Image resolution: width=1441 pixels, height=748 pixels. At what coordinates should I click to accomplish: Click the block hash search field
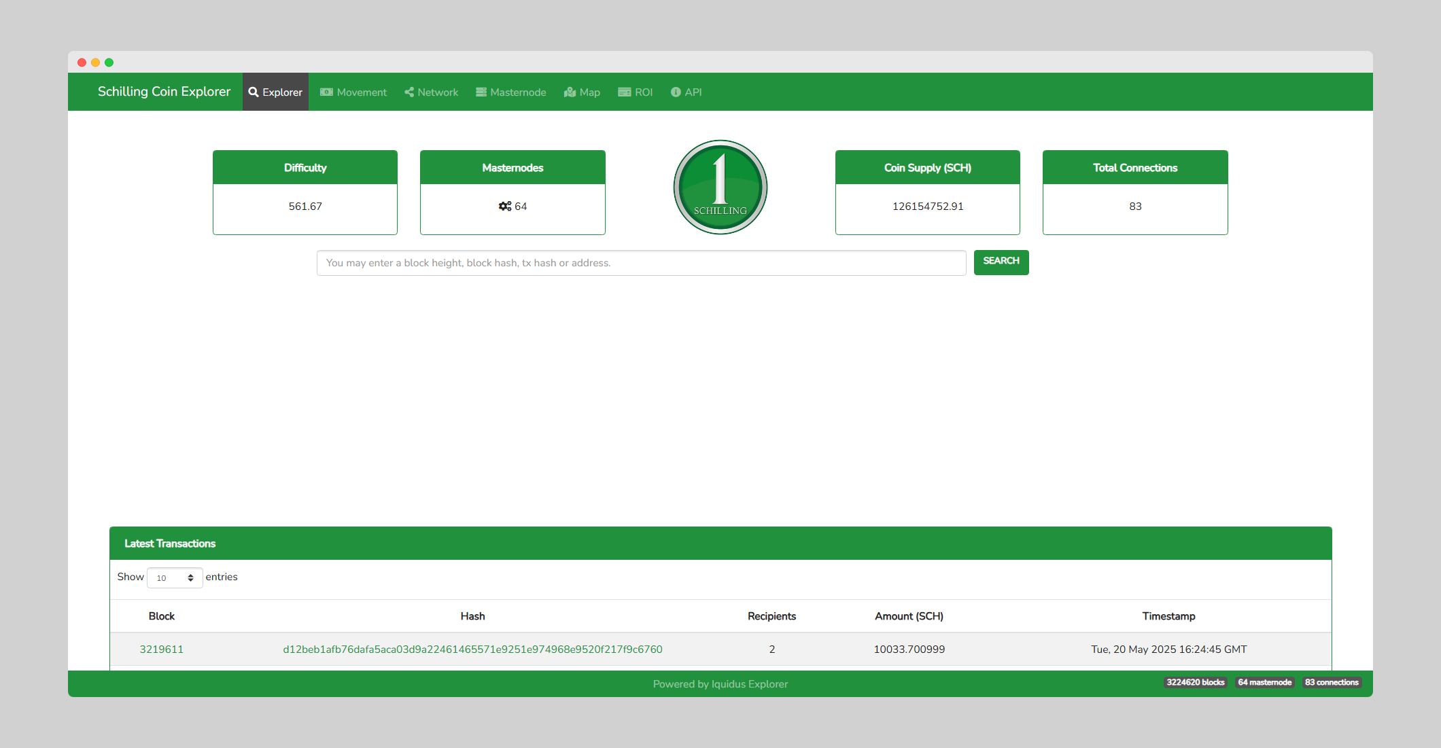(x=641, y=263)
